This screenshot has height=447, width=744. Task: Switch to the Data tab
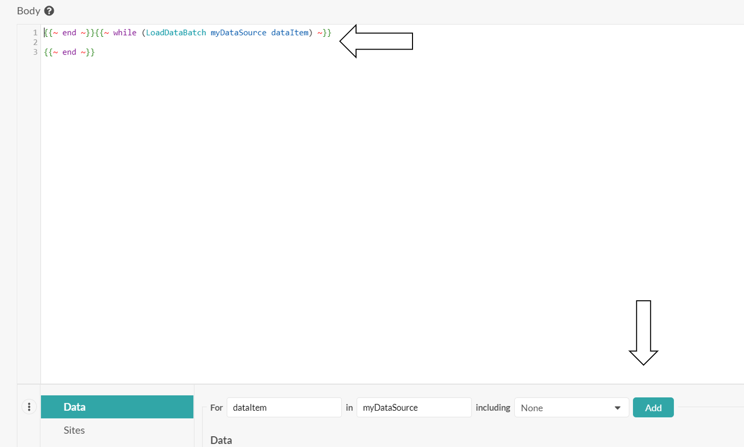[x=116, y=406]
